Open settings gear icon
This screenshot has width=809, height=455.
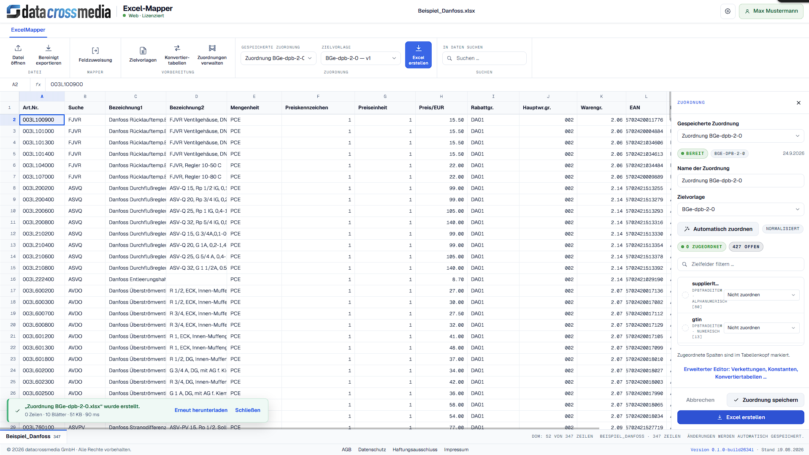click(x=728, y=11)
